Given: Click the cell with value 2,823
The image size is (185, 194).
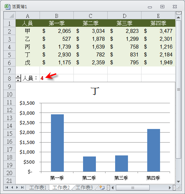Looking at the screenshot, I should click(x=124, y=31).
